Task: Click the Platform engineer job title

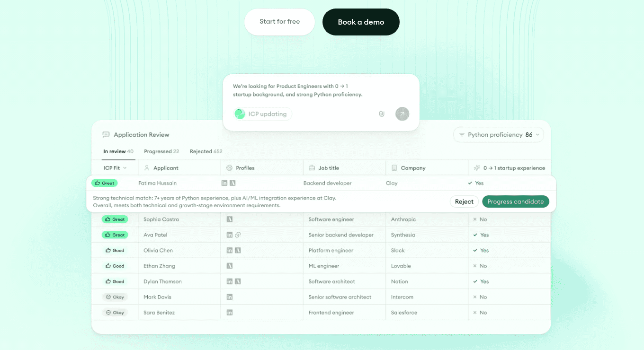Action: tap(331, 251)
